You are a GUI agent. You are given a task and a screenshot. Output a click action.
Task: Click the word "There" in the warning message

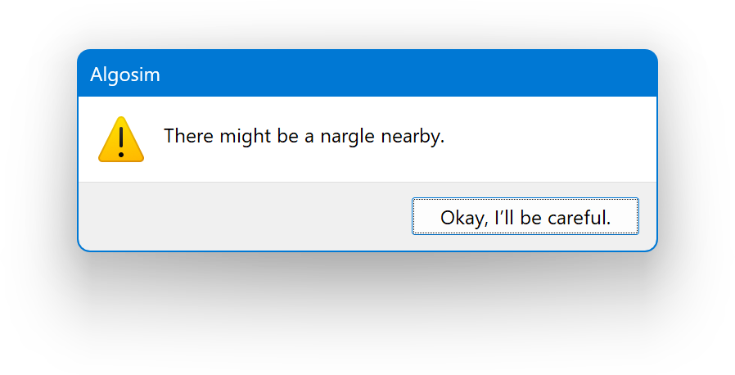tap(189, 136)
